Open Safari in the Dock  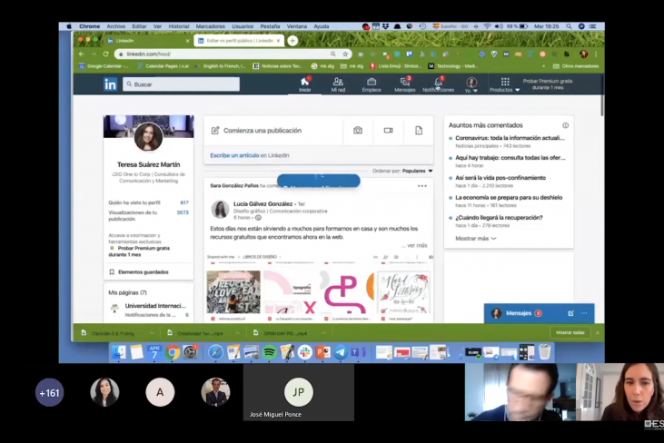click(x=215, y=352)
